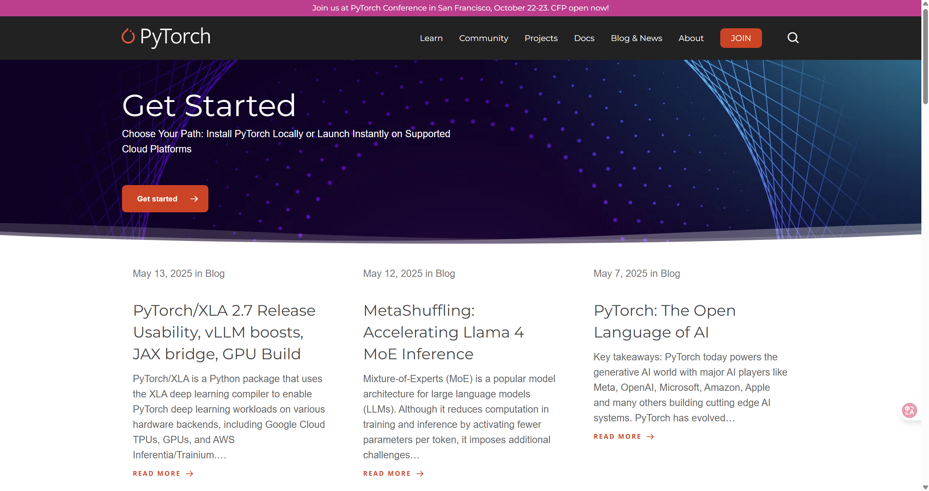Click the orange JOIN button

[741, 38]
